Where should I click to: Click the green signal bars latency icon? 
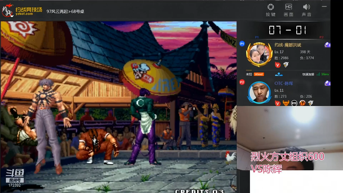pos(318,74)
